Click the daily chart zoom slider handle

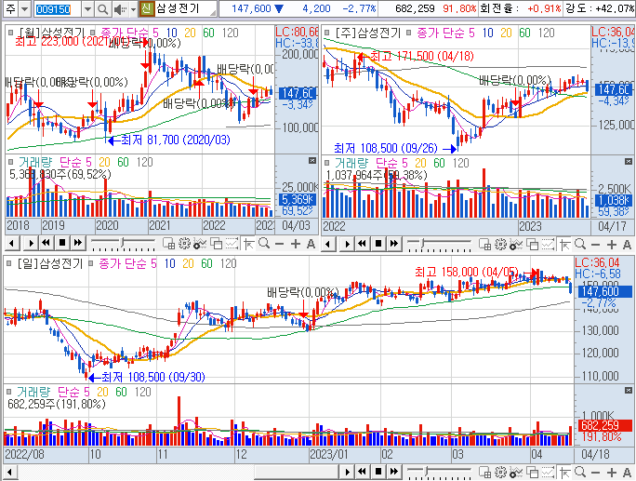[x=426, y=472]
